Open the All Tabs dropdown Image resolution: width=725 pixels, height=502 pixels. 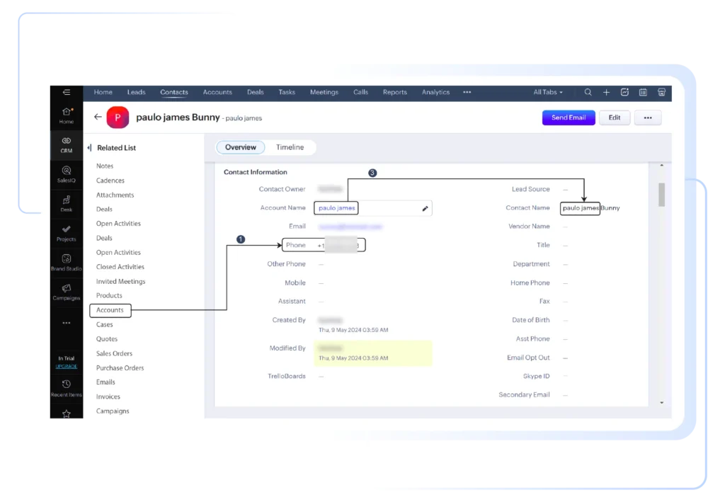click(x=547, y=92)
